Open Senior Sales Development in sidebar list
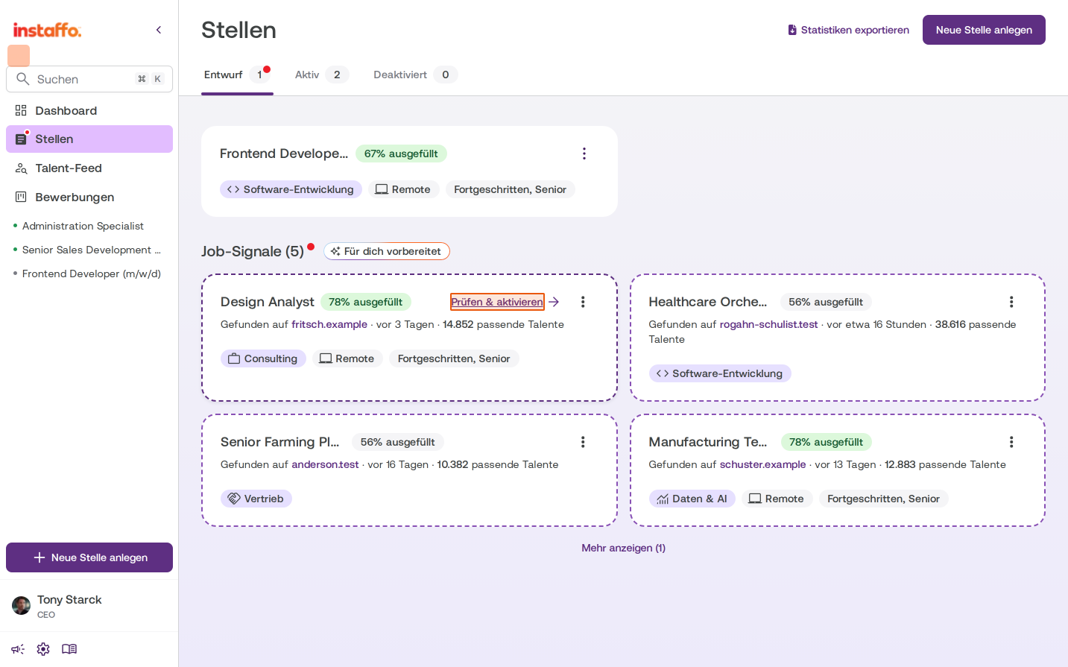The height and width of the screenshot is (667, 1068). [x=91, y=250]
